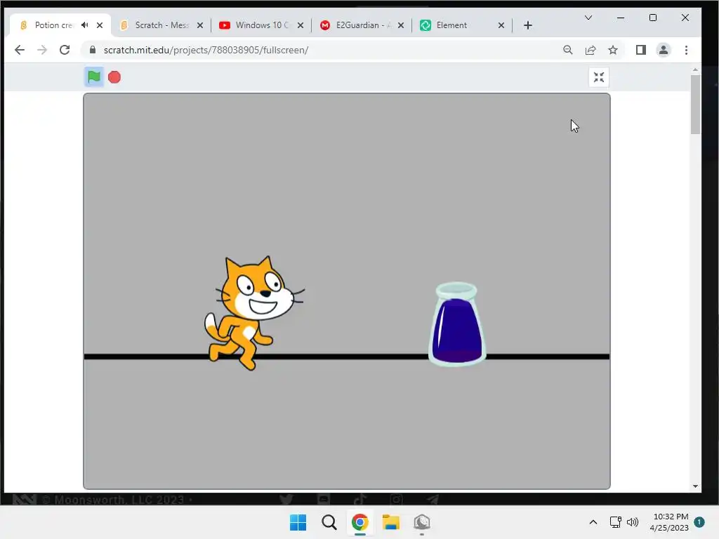Exit fullscreen mode using the shrink icon
The height and width of the screenshot is (539, 719).
(x=598, y=77)
